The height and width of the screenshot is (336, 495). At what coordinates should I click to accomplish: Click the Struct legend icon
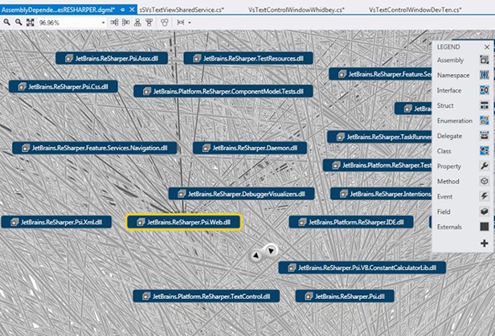click(x=485, y=105)
